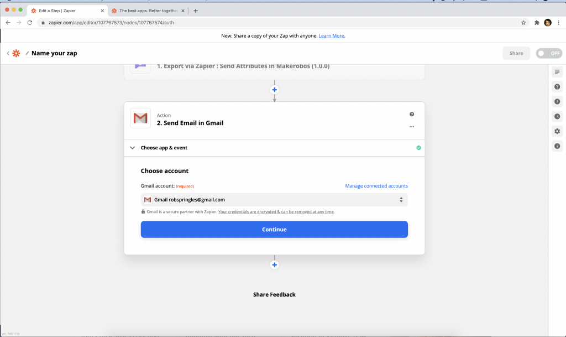Image resolution: width=566 pixels, height=337 pixels.
Task: Add a step below the Gmail action
Action: click(x=274, y=265)
